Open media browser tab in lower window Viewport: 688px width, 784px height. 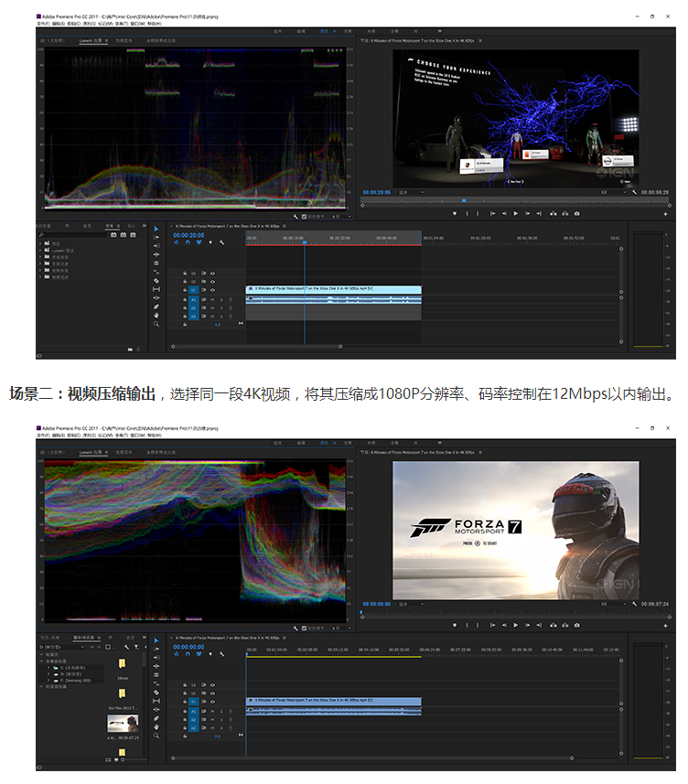point(86,638)
